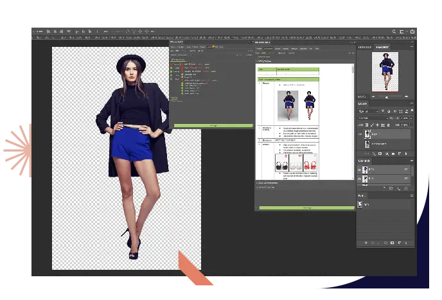Lock image pixels with brush icon
Image resolution: width=442 pixels, height=300 pixels.
point(372,125)
